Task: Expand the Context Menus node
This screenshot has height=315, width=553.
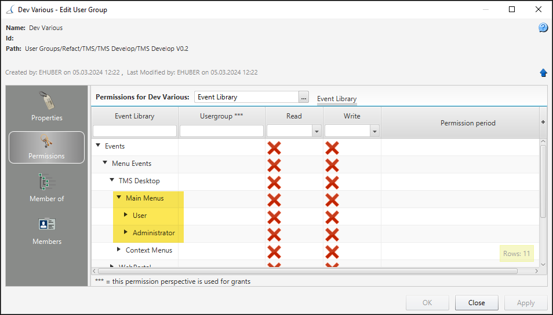Action: 118,249
